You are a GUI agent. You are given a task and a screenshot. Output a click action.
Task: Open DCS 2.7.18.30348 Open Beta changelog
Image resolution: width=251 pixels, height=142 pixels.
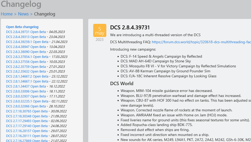coord(27,116)
